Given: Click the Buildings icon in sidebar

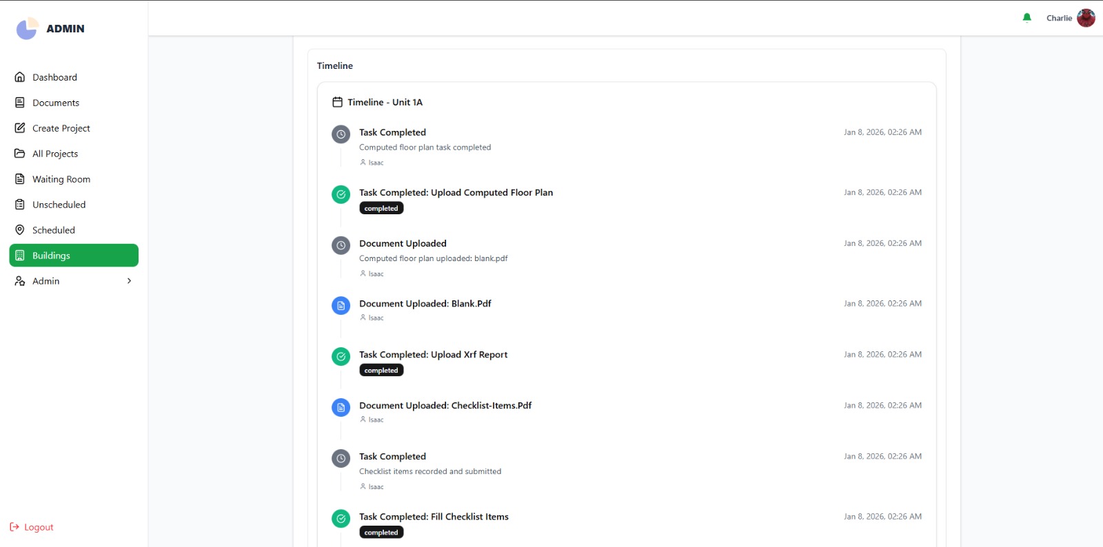Looking at the screenshot, I should (x=20, y=256).
